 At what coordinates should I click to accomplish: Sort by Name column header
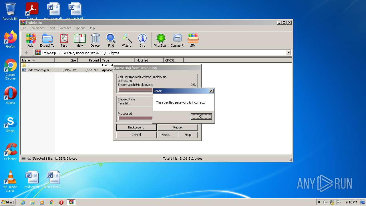point(38,60)
